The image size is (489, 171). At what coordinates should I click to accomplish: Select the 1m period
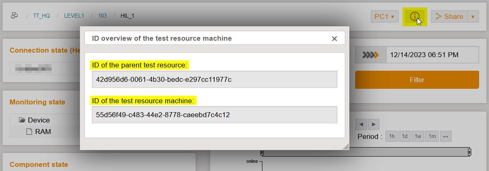coord(432,136)
